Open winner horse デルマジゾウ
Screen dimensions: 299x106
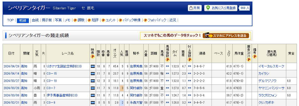[267, 81]
